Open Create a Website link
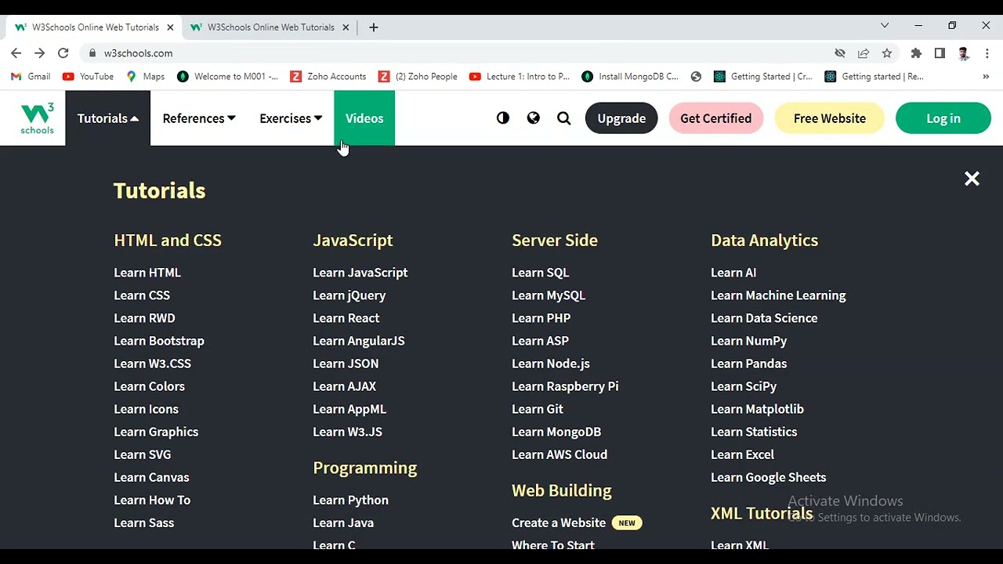The width and height of the screenshot is (1003, 564). pos(559,522)
